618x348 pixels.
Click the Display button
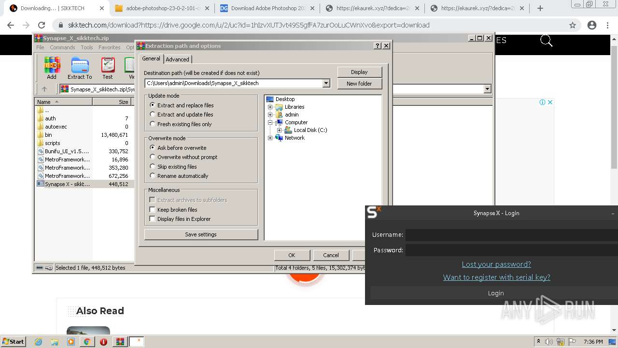359,72
